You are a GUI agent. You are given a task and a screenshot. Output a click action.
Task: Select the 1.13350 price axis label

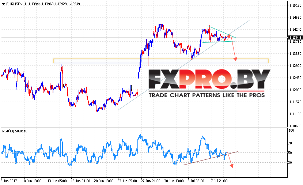click(295, 53)
